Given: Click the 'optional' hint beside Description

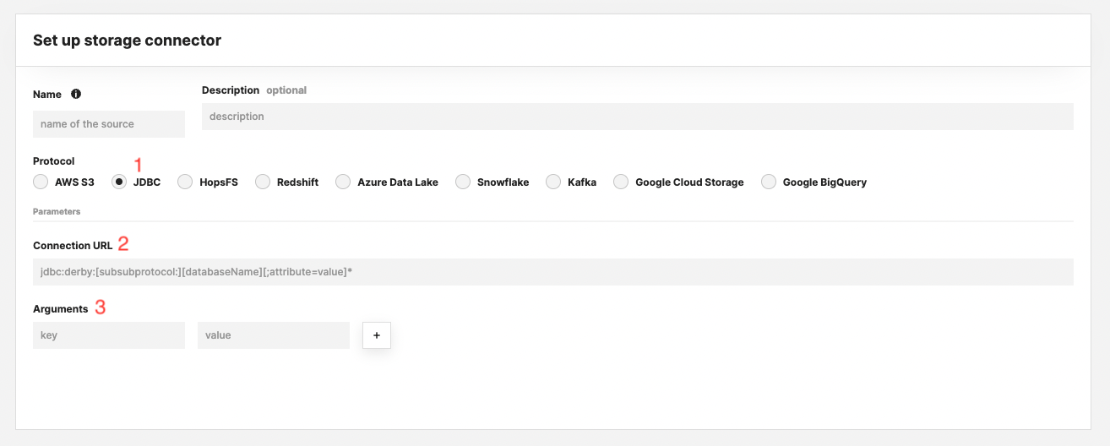Looking at the screenshot, I should click(286, 90).
